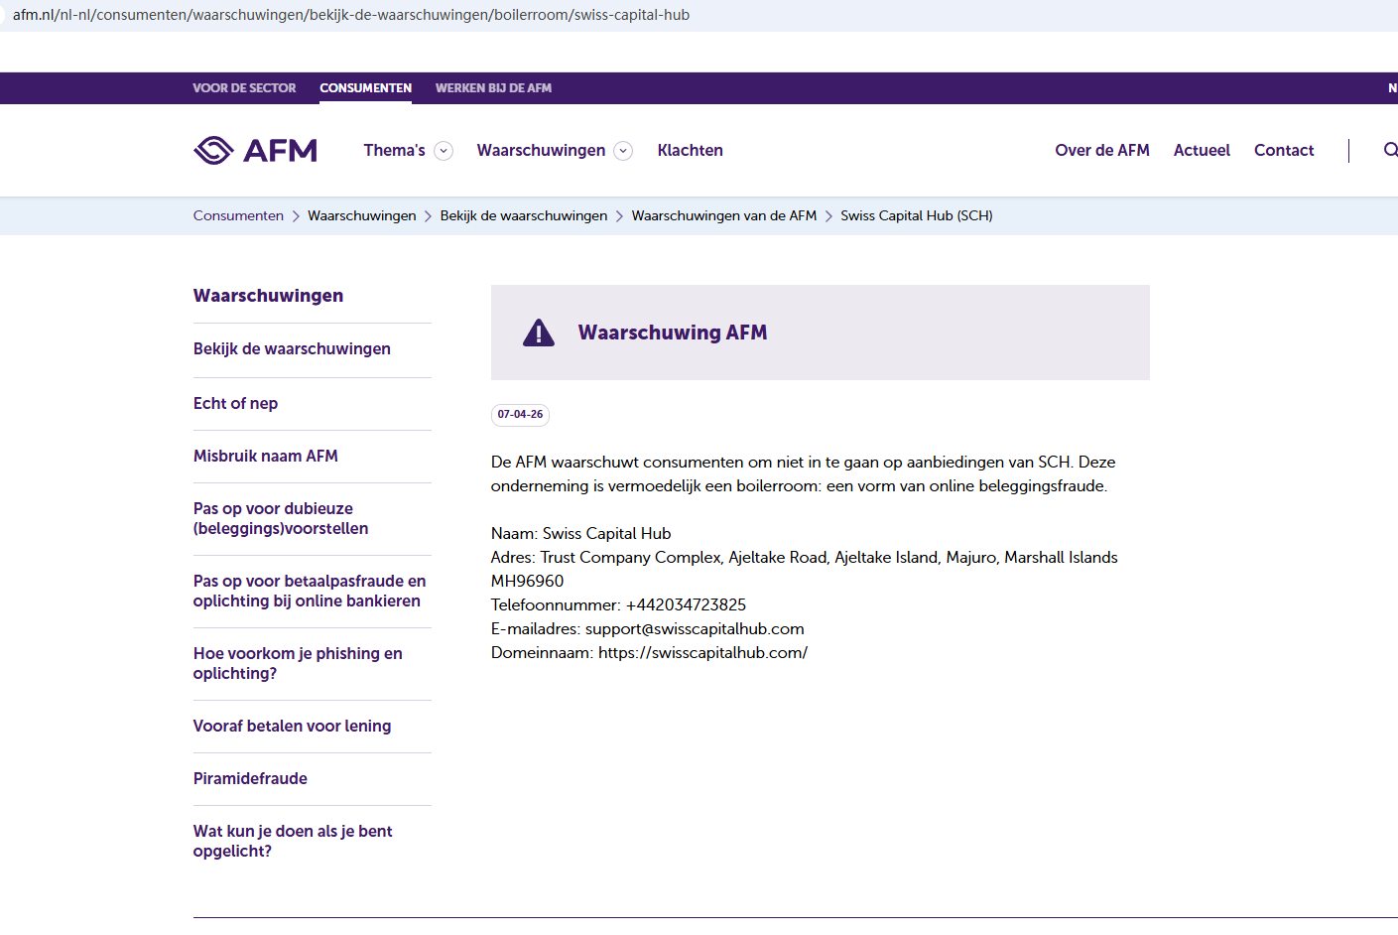This screenshot has height=935, width=1398.
Task: Click the browser address bar URL
Action: [x=350, y=15]
